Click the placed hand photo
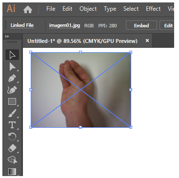Image resolution: width=179 pixels, height=178 pixels. click(x=81, y=90)
